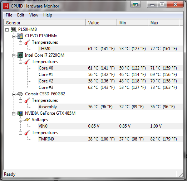Click the Min column header
Screen dimensions: 187x181
132,23
